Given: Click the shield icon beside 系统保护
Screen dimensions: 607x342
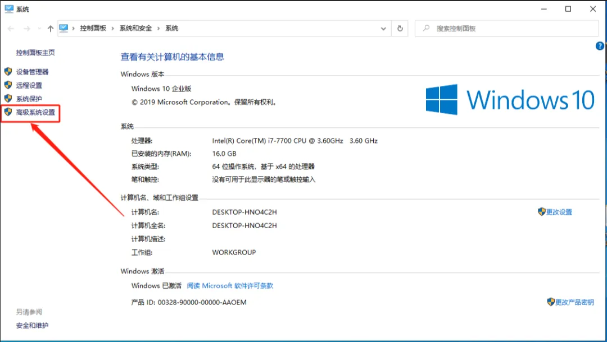Looking at the screenshot, I should 8,99.
